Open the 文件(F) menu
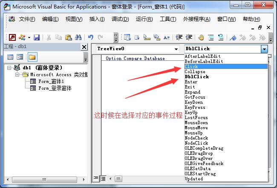 point(27,19)
